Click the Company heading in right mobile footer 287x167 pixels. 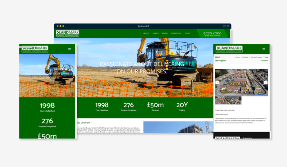pos(248,138)
